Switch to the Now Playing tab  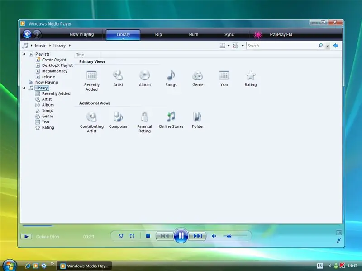(x=81, y=34)
